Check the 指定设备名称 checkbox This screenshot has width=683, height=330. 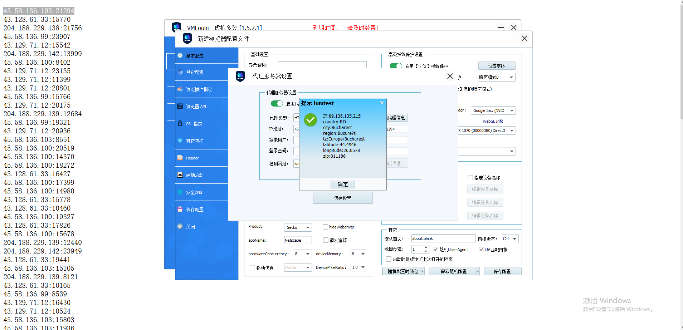click(x=470, y=178)
